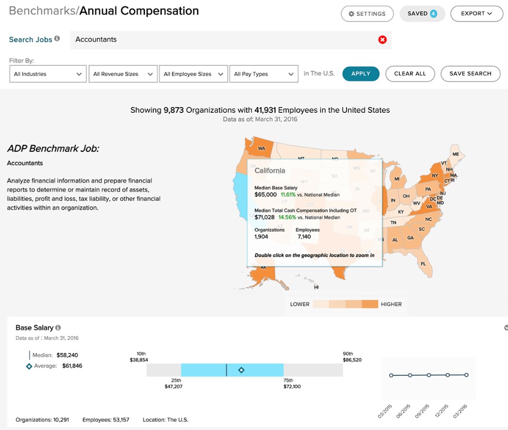Click the 03/2016 data point on trend chart

pyautogui.click(x=466, y=375)
